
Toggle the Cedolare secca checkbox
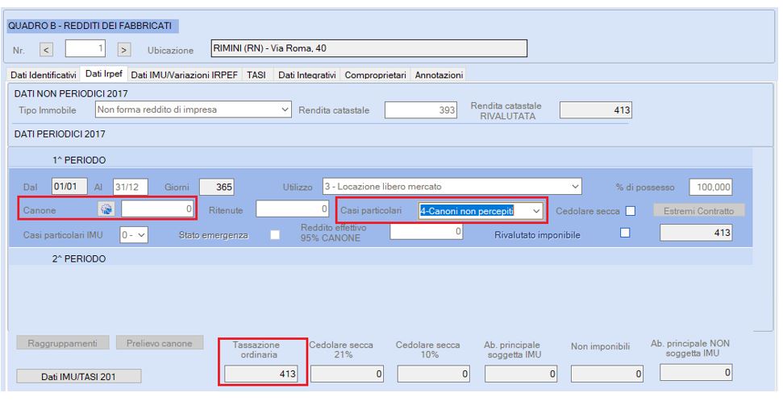631,211
